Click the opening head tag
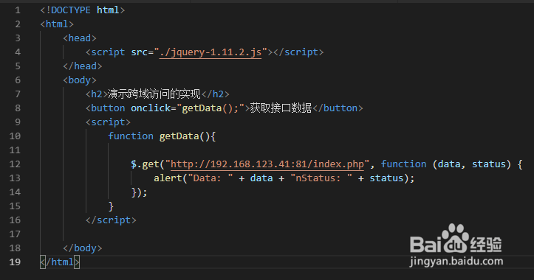Image resolution: width=534 pixels, height=280 pixels. (x=80, y=38)
